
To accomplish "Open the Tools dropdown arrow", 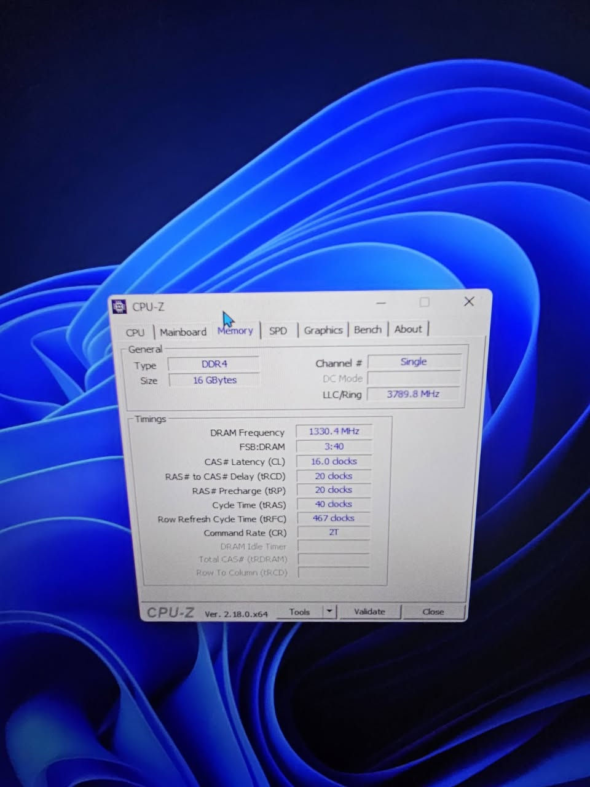I will (x=330, y=611).
